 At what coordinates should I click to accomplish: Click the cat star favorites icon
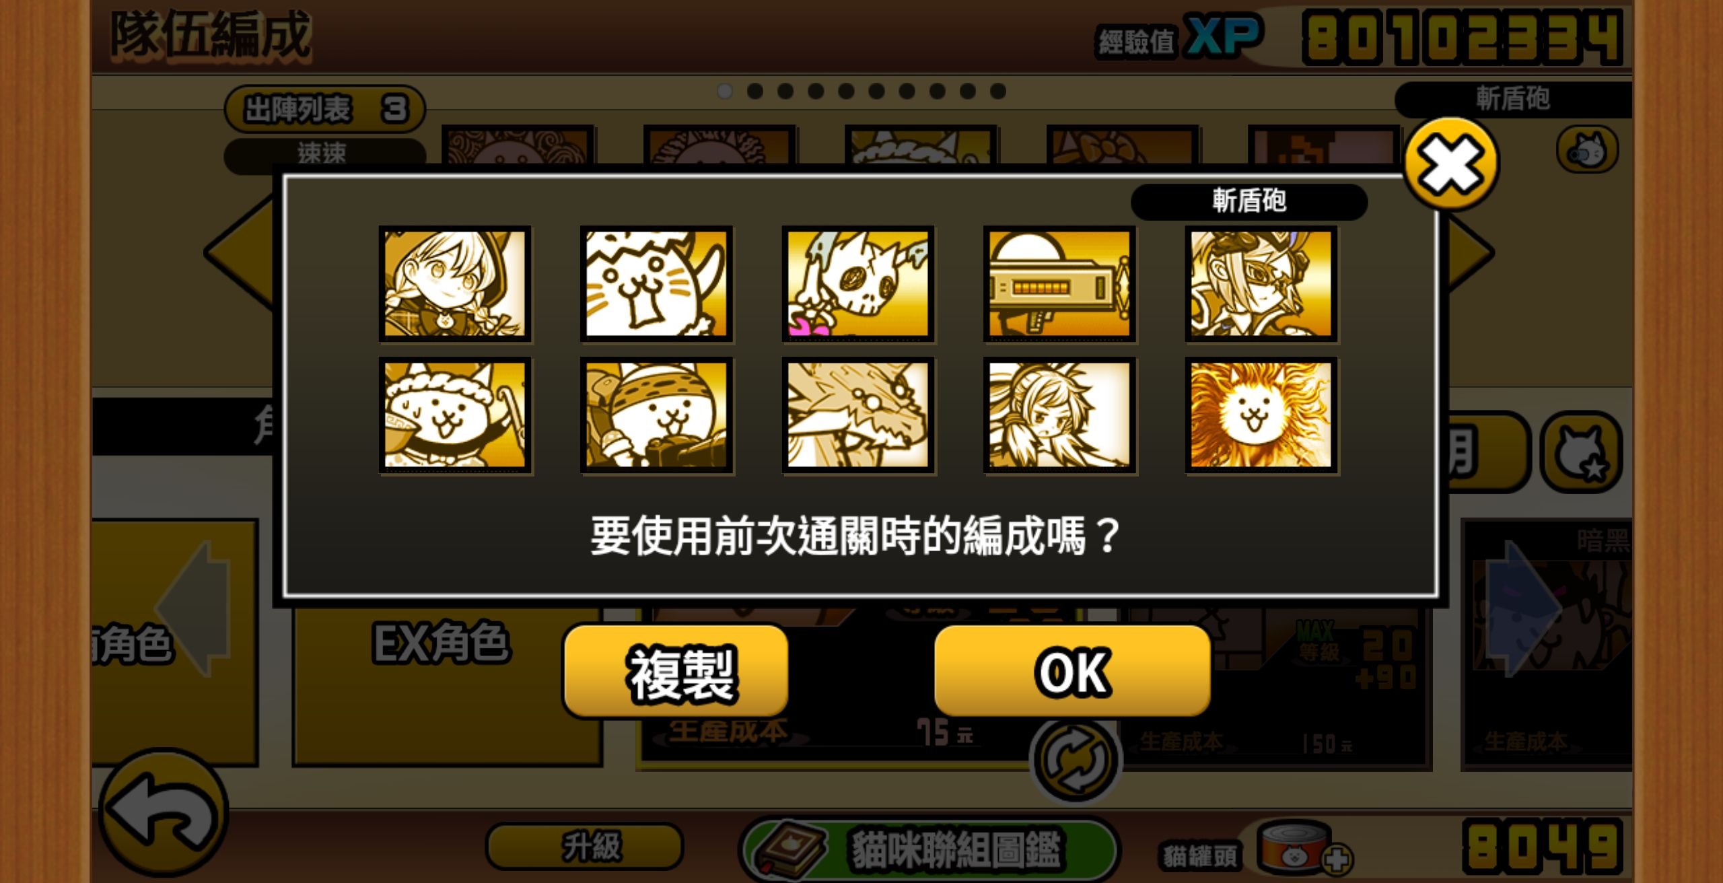click(1581, 452)
